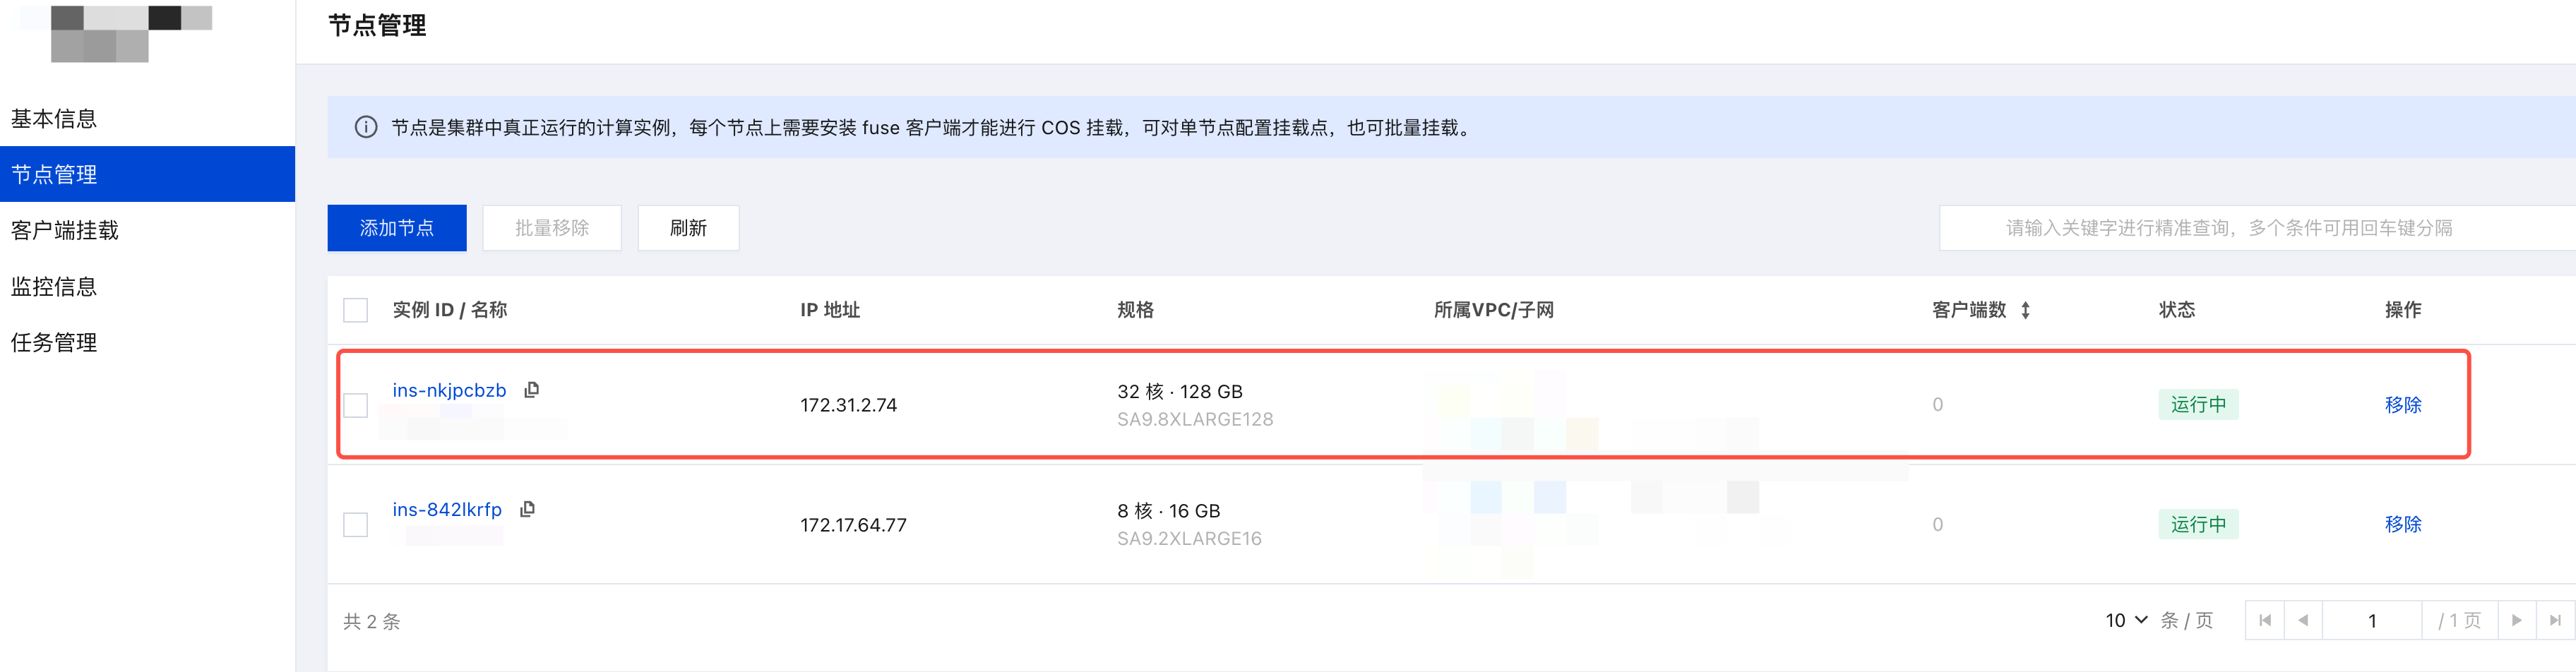Image resolution: width=2576 pixels, height=672 pixels.
Task: Go to first page of results
Action: pos(2265,621)
